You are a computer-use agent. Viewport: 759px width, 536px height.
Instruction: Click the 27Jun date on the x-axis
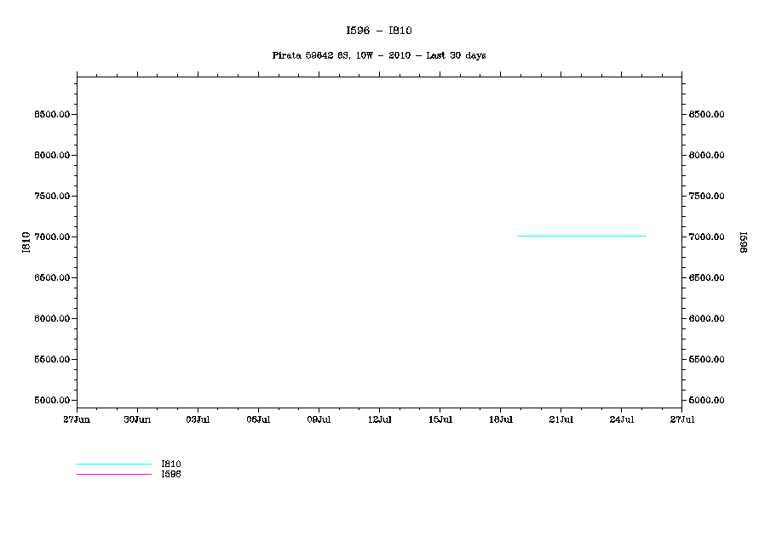77,419
